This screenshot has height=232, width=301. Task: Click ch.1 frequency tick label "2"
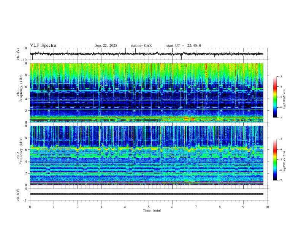[26, 110]
